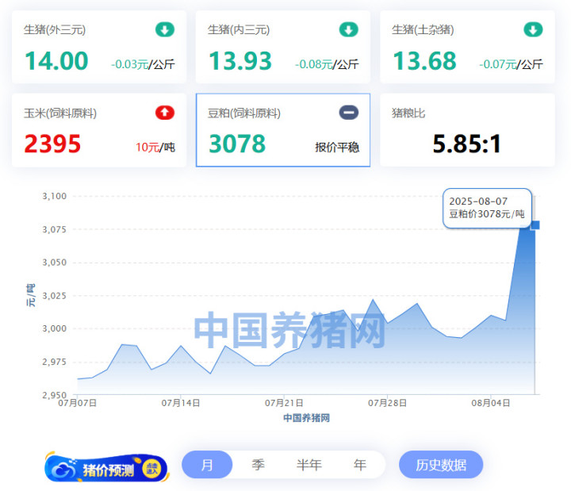This screenshot has height=491, width=571.
Task: Click the 报价平稳 status text
Action: pos(337,148)
